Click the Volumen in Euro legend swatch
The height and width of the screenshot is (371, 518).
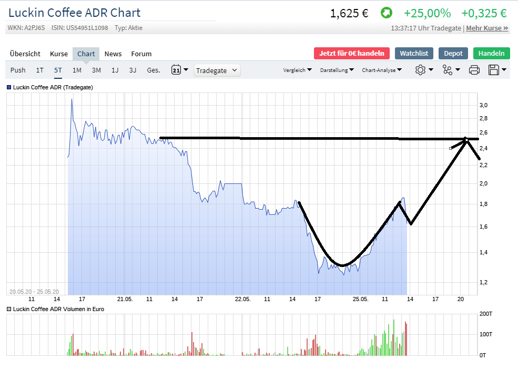coord(9,310)
